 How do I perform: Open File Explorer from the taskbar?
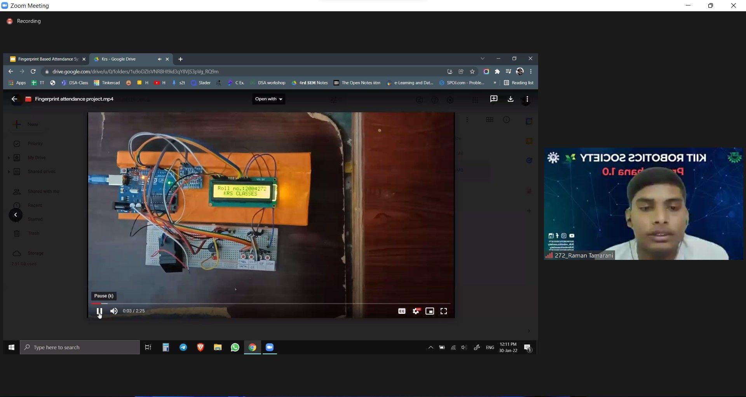coord(218,347)
